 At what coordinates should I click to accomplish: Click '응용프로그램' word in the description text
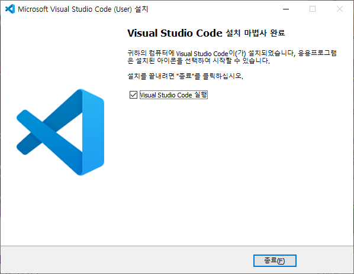317,53
